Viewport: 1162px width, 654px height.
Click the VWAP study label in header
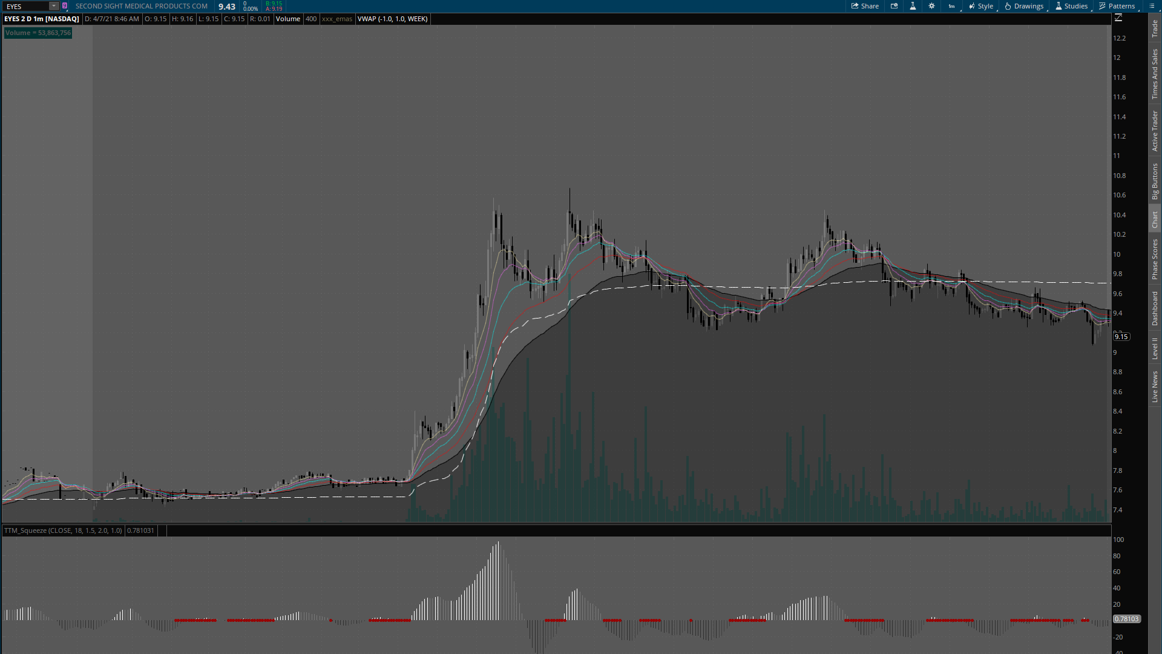coord(392,19)
